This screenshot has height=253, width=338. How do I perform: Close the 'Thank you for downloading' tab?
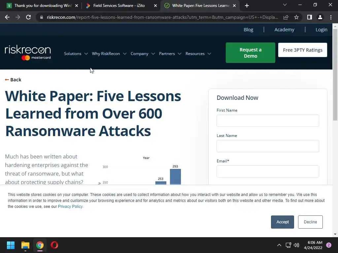pyautogui.click(x=77, y=6)
